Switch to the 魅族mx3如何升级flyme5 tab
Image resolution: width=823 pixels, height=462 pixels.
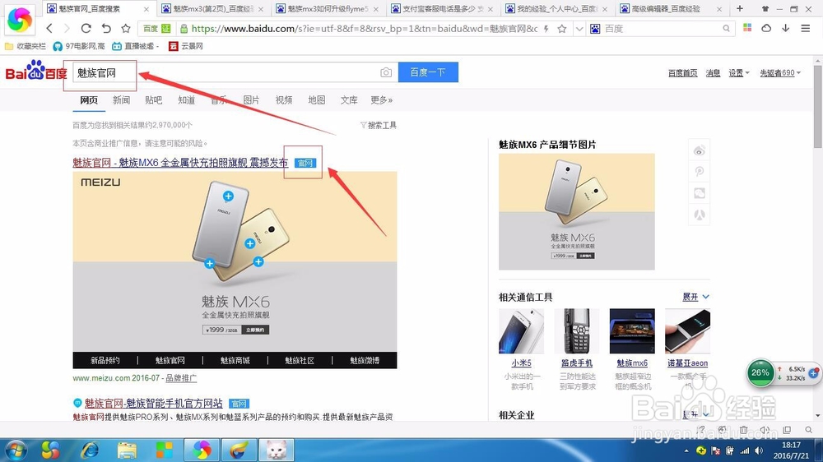328,9
